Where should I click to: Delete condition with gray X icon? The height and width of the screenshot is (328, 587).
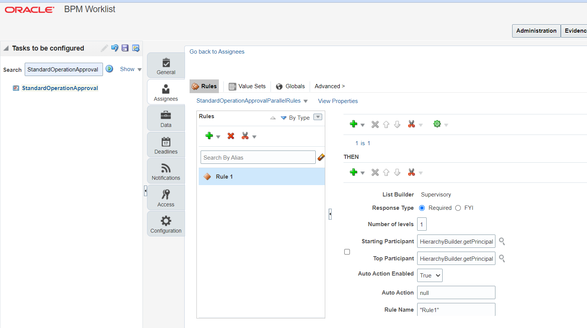tap(375, 124)
